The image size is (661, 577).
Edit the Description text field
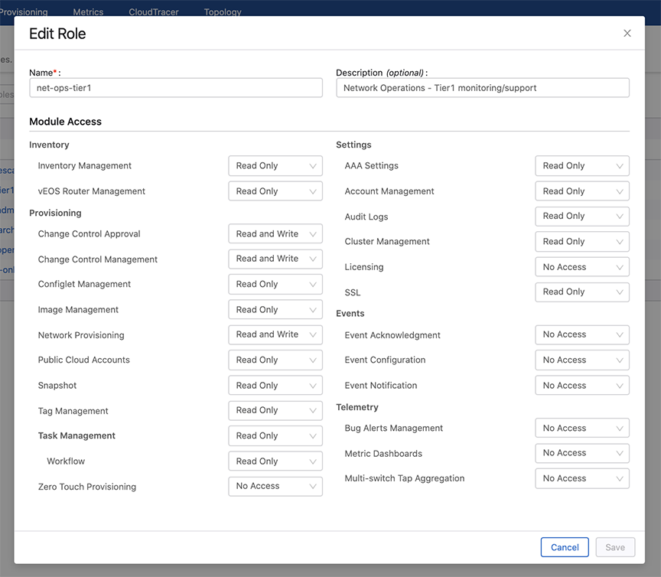(483, 88)
